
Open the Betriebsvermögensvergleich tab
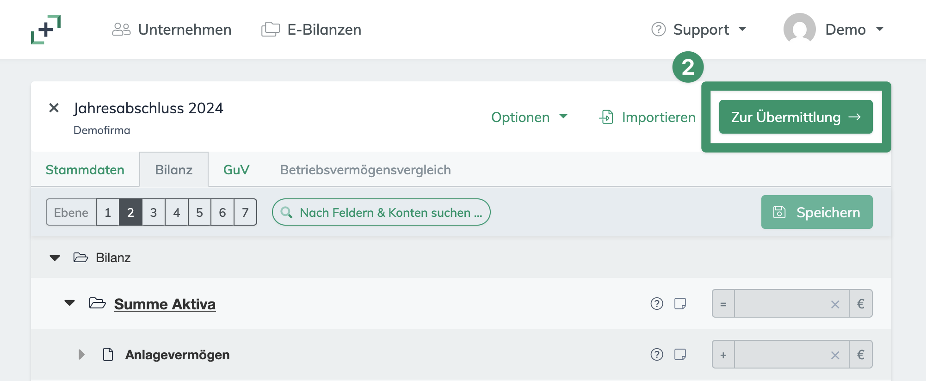coord(364,169)
